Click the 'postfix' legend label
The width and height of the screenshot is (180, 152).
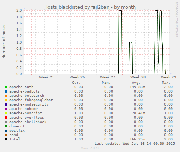(17, 131)
